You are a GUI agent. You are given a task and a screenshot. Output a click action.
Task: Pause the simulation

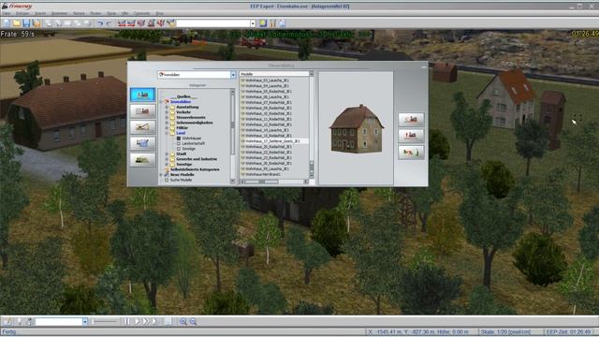127,322
